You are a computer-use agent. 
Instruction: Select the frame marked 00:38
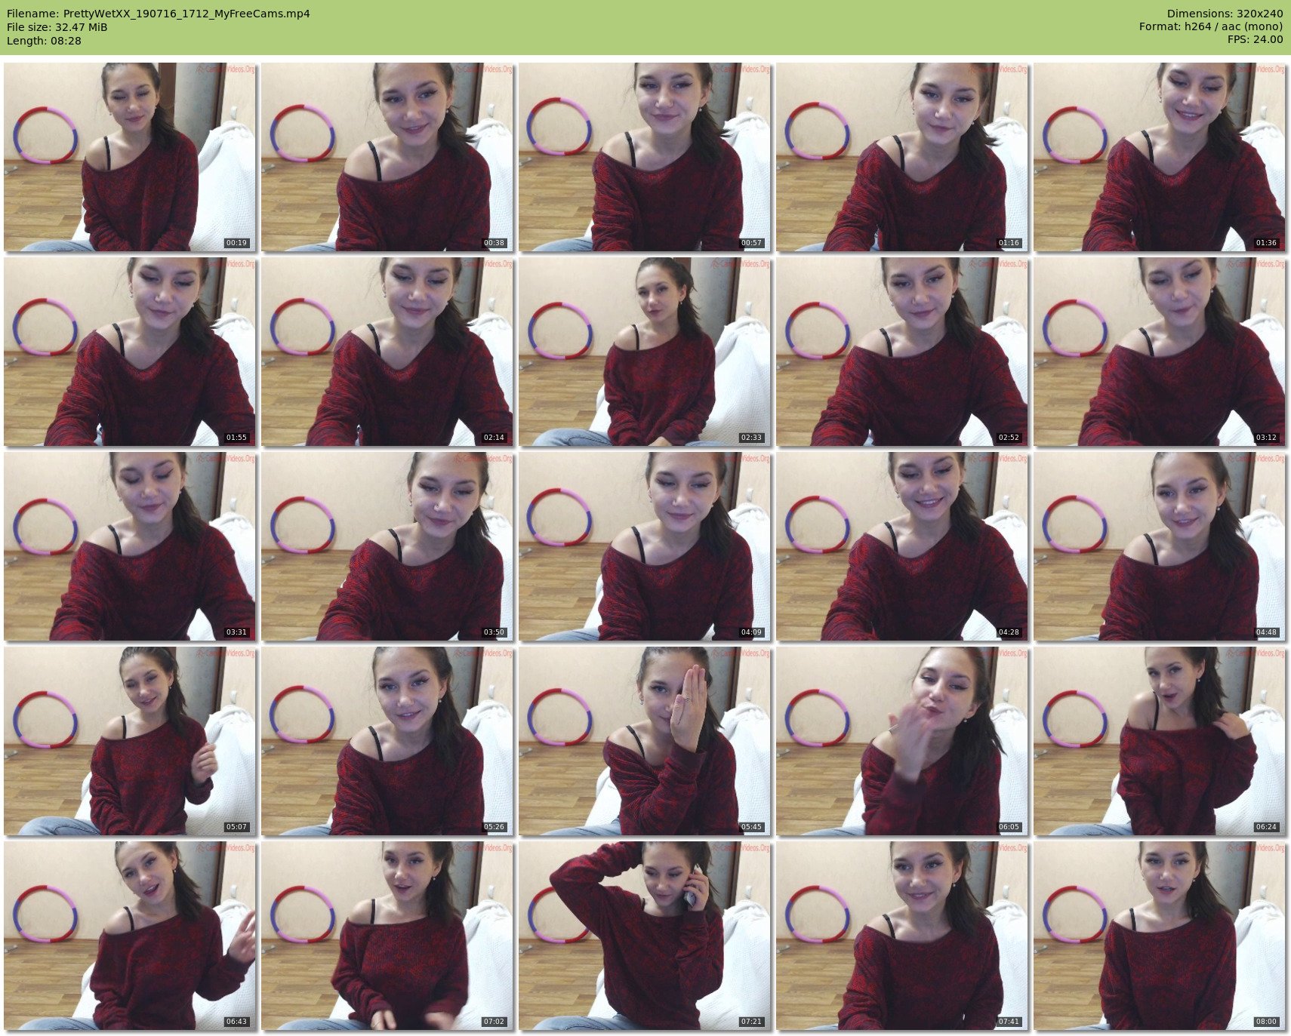(387, 157)
